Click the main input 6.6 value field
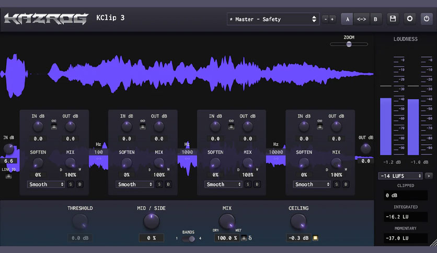The image size is (437, 253). (x=9, y=161)
